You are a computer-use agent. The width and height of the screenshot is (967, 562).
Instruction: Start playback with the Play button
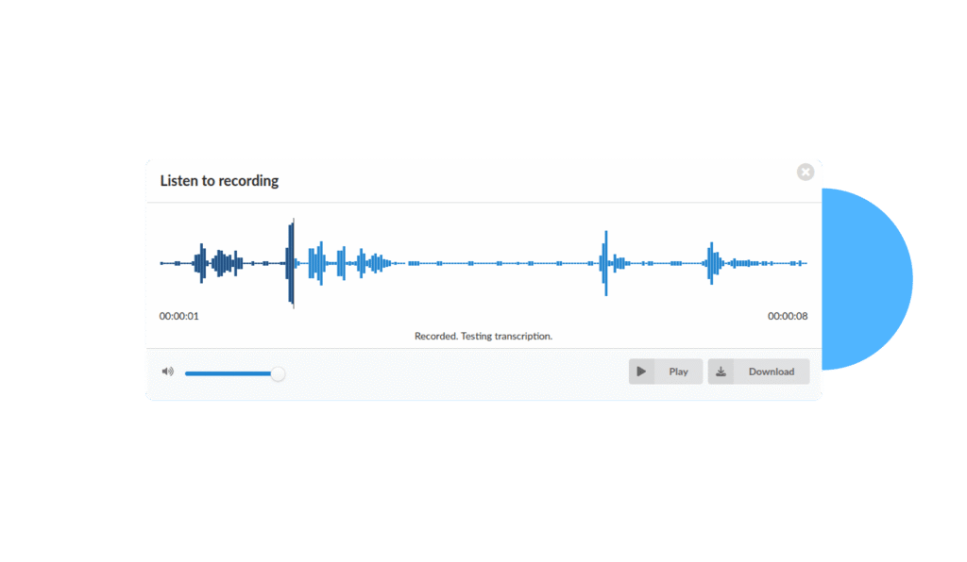point(666,372)
